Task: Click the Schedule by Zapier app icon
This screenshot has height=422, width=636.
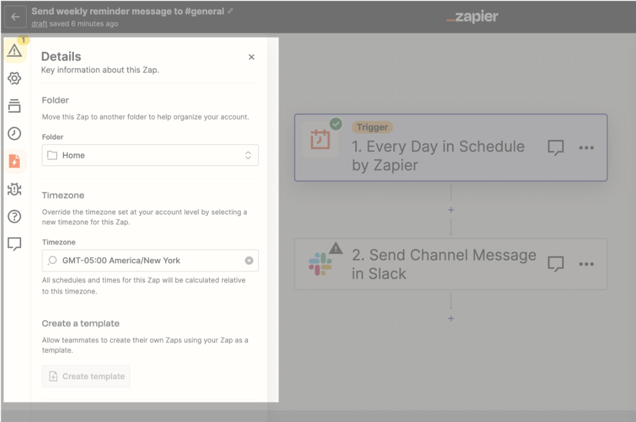Action: pyautogui.click(x=320, y=139)
